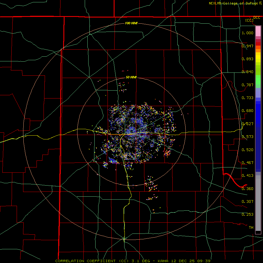This screenshot has width=263, height=263.
Task: Click the DCC product label above the legend
Action: (x=257, y=18)
